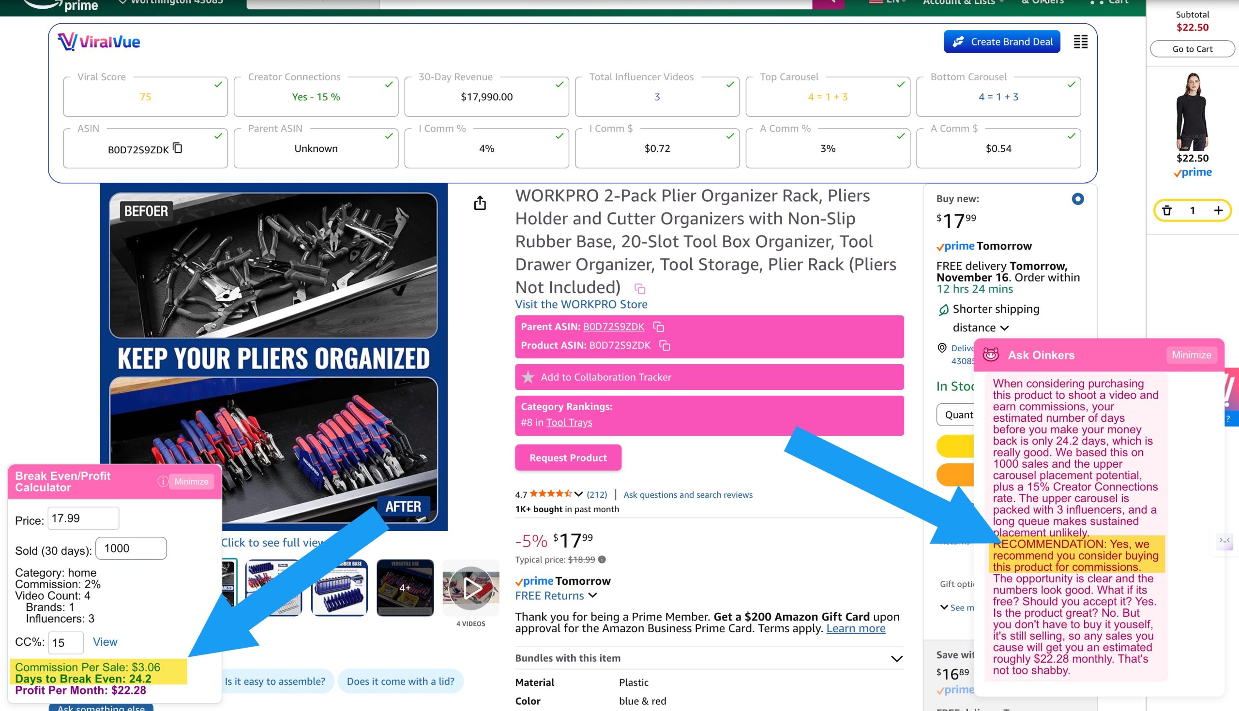Toggle the Viral Score checkmark
The image size is (1239, 711).
coord(218,85)
